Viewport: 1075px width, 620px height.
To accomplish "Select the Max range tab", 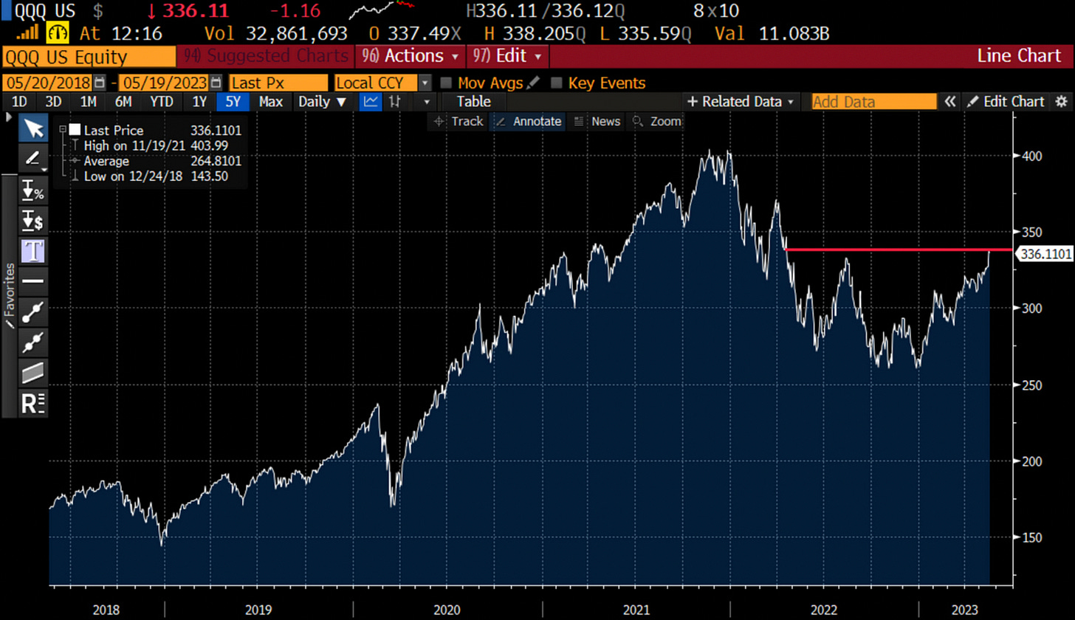I will click(271, 102).
